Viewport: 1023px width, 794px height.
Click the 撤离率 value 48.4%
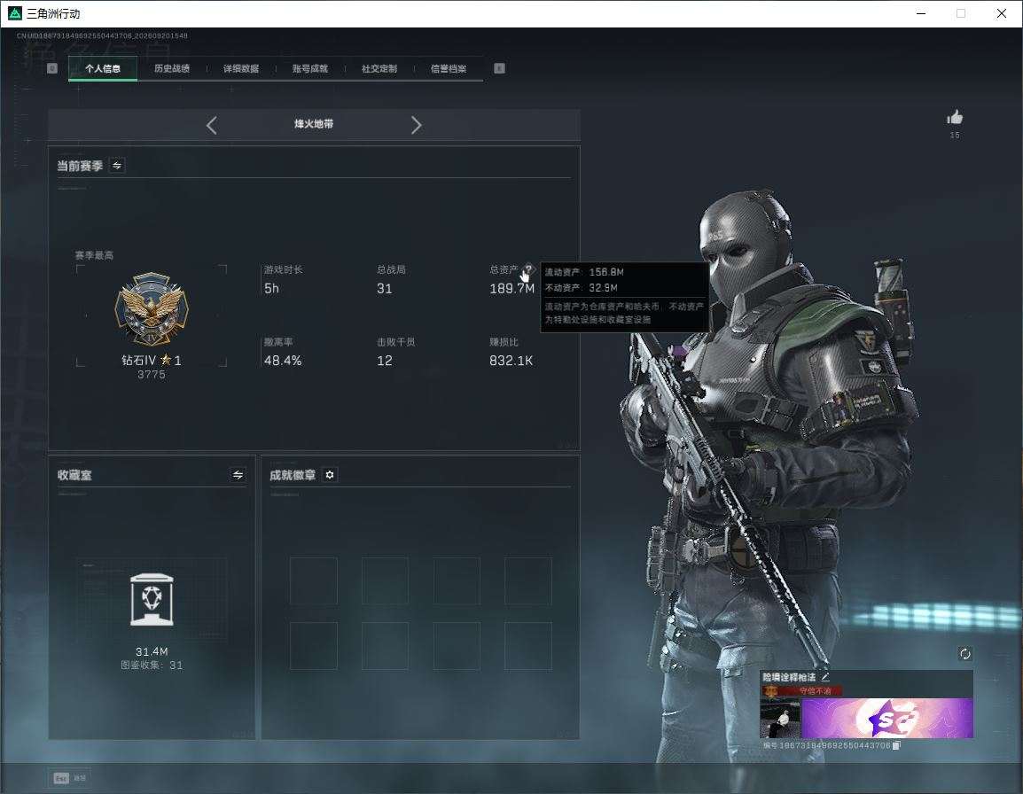[283, 360]
